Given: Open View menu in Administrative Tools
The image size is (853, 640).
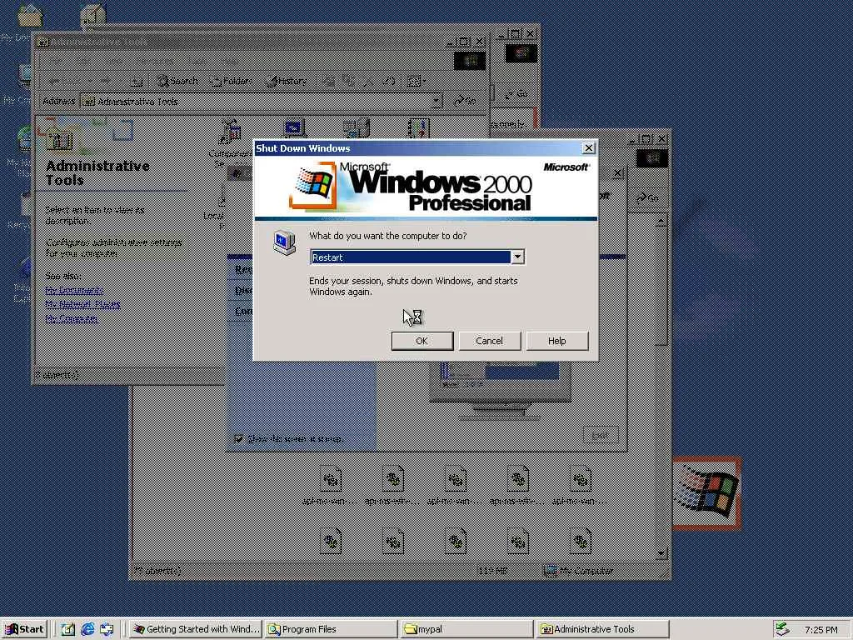Looking at the screenshot, I should click(x=115, y=61).
